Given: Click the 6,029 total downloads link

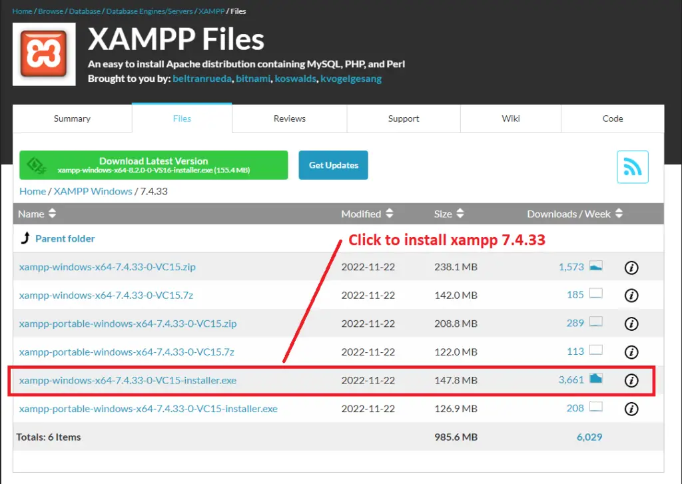Looking at the screenshot, I should pos(589,437).
